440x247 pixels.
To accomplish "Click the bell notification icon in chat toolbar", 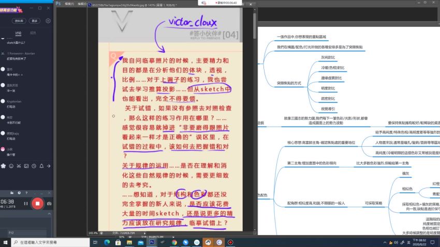I will [41, 166].
